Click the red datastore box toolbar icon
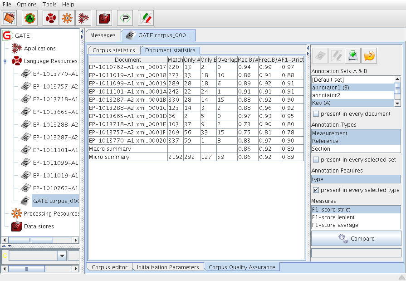The image size is (406, 281). click(105, 18)
